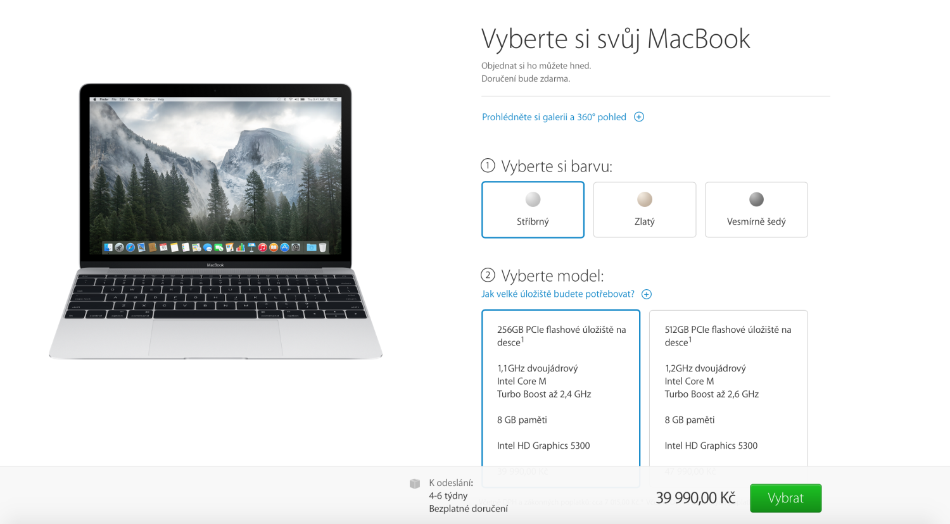Select the Stříbrný color option
Image resolution: width=950 pixels, height=524 pixels.
pyautogui.click(x=533, y=209)
